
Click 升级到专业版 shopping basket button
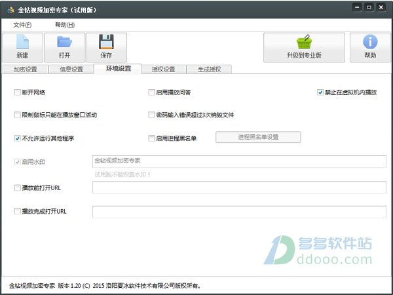304,47
